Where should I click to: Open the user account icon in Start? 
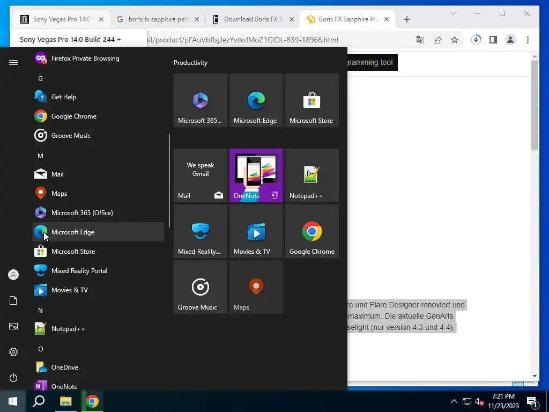[x=13, y=275]
